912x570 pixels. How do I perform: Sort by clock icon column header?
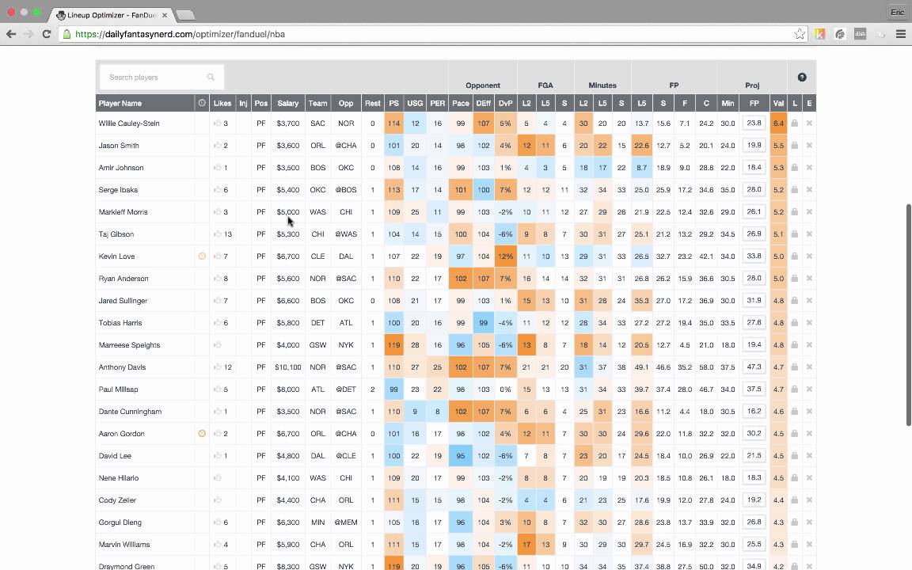coord(202,103)
